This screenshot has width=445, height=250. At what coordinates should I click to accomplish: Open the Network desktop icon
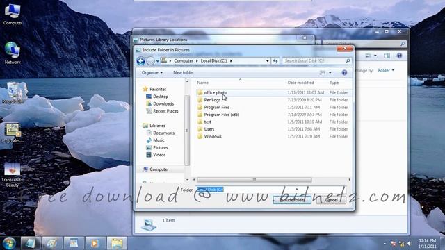[x=13, y=53]
